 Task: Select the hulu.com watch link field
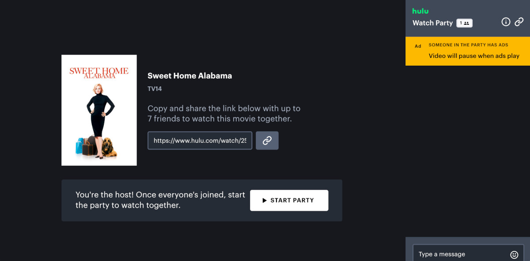click(200, 140)
